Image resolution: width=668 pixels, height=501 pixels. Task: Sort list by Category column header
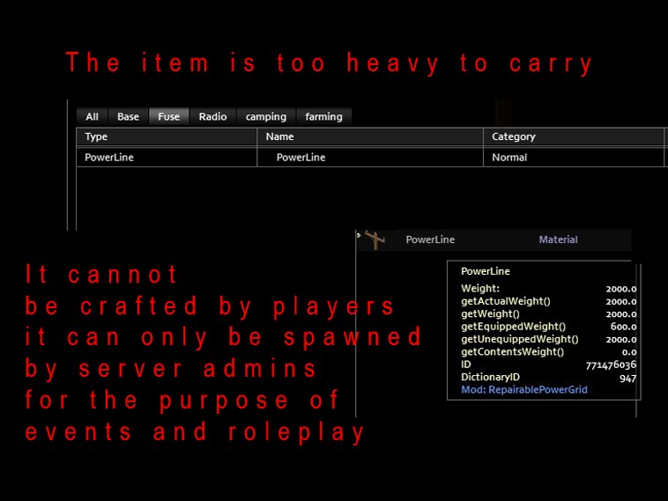(574, 136)
